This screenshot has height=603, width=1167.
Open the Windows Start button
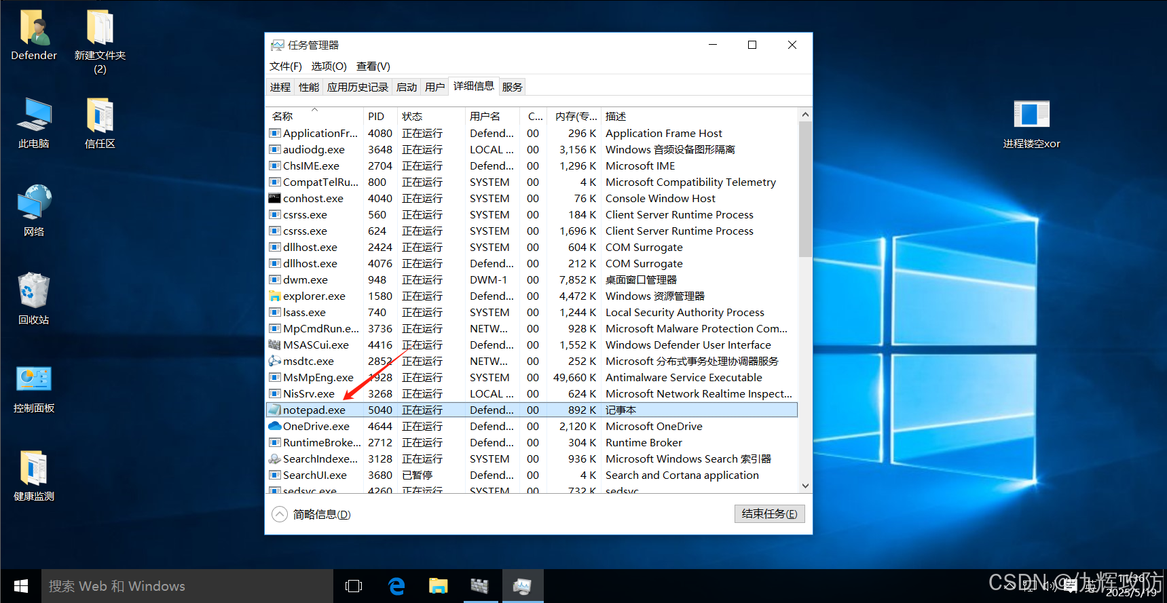pos(20,586)
